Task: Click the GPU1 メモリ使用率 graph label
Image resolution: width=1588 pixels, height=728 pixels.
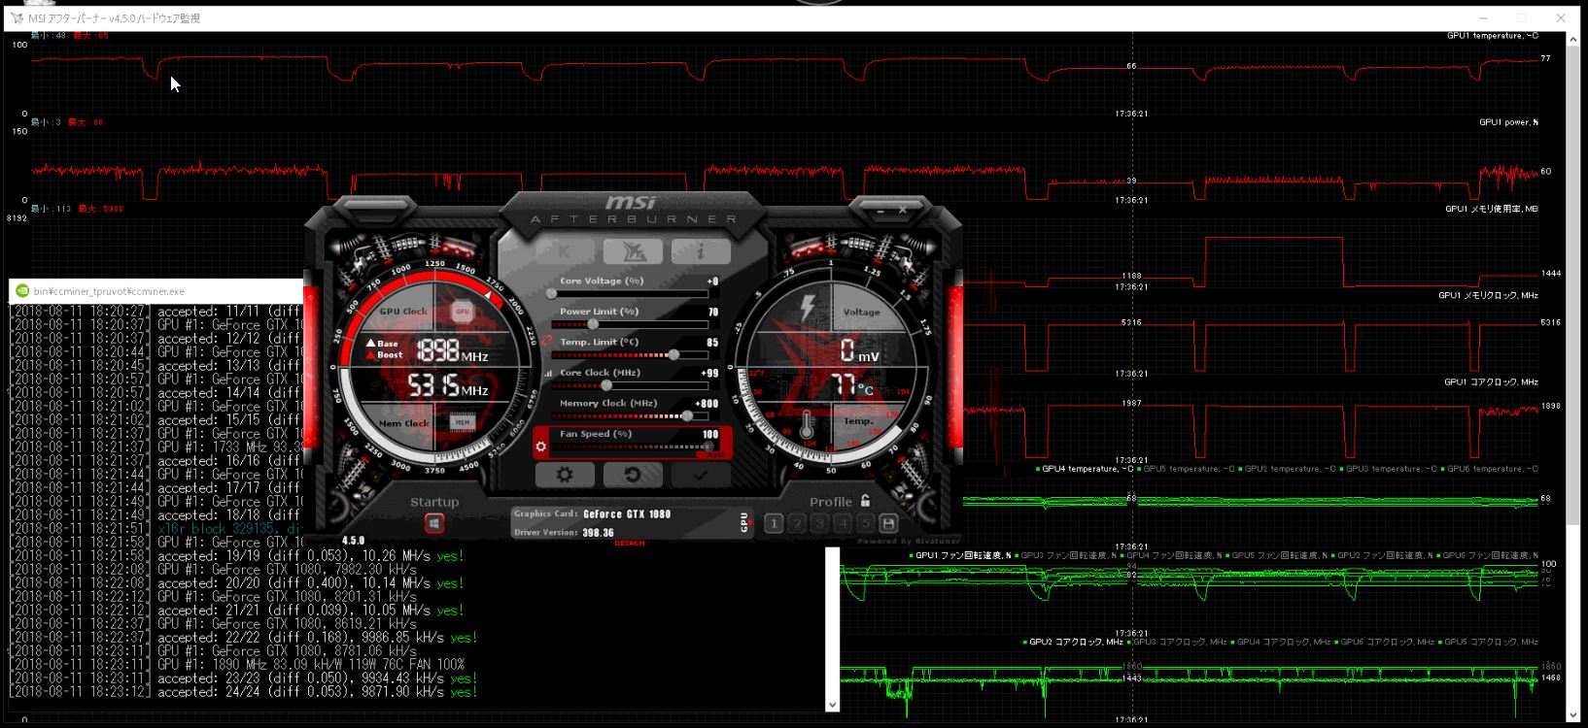Action: pos(1491,209)
